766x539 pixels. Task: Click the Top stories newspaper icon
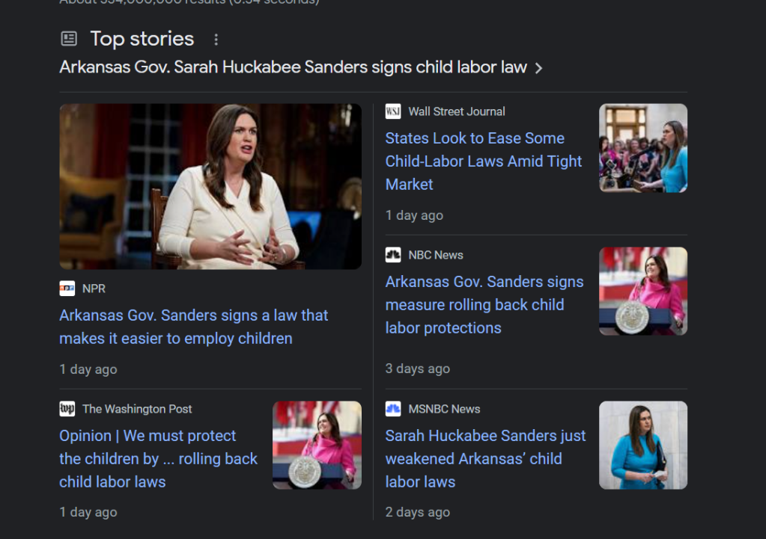click(69, 39)
